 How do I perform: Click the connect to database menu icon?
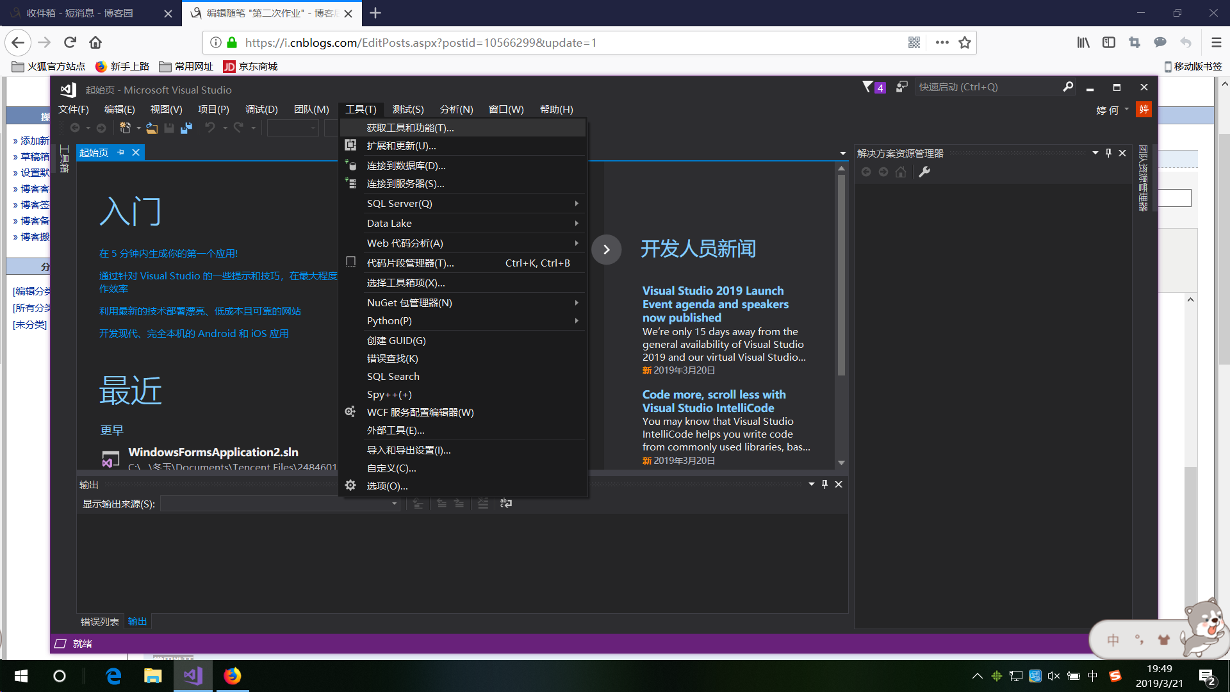(350, 165)
